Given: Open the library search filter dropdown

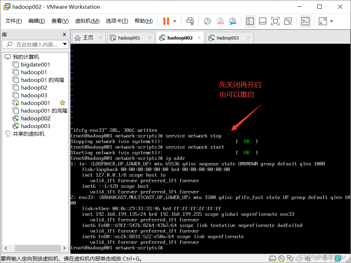Looking at the screenshot, I should (x=65, y=44).
